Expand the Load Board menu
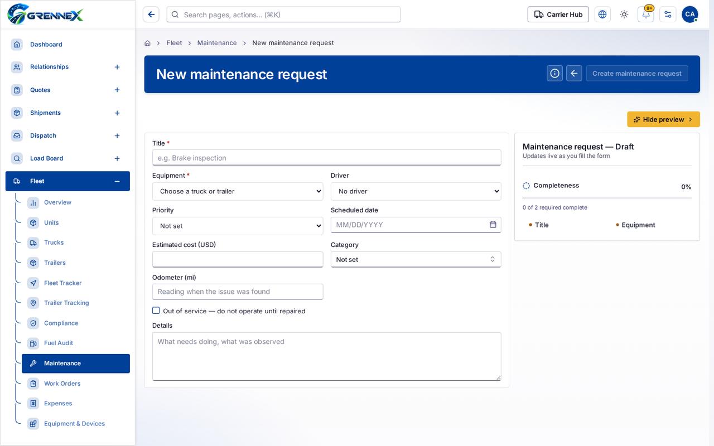The height and width of the screenshot is (446, 714). point(117,158)
